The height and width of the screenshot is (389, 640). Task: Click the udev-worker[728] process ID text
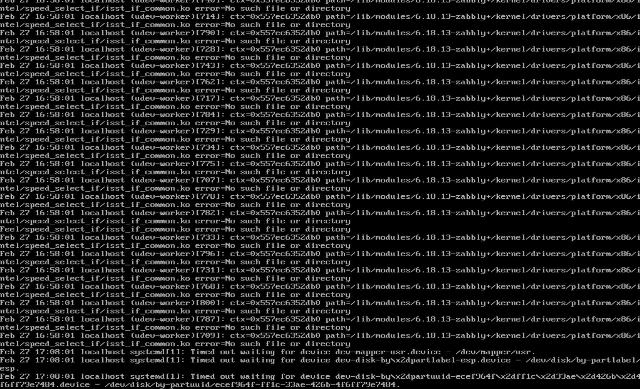point(210,49)
